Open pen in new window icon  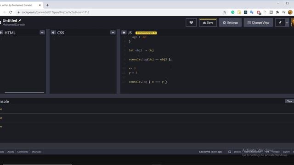[x=230, y=152]
